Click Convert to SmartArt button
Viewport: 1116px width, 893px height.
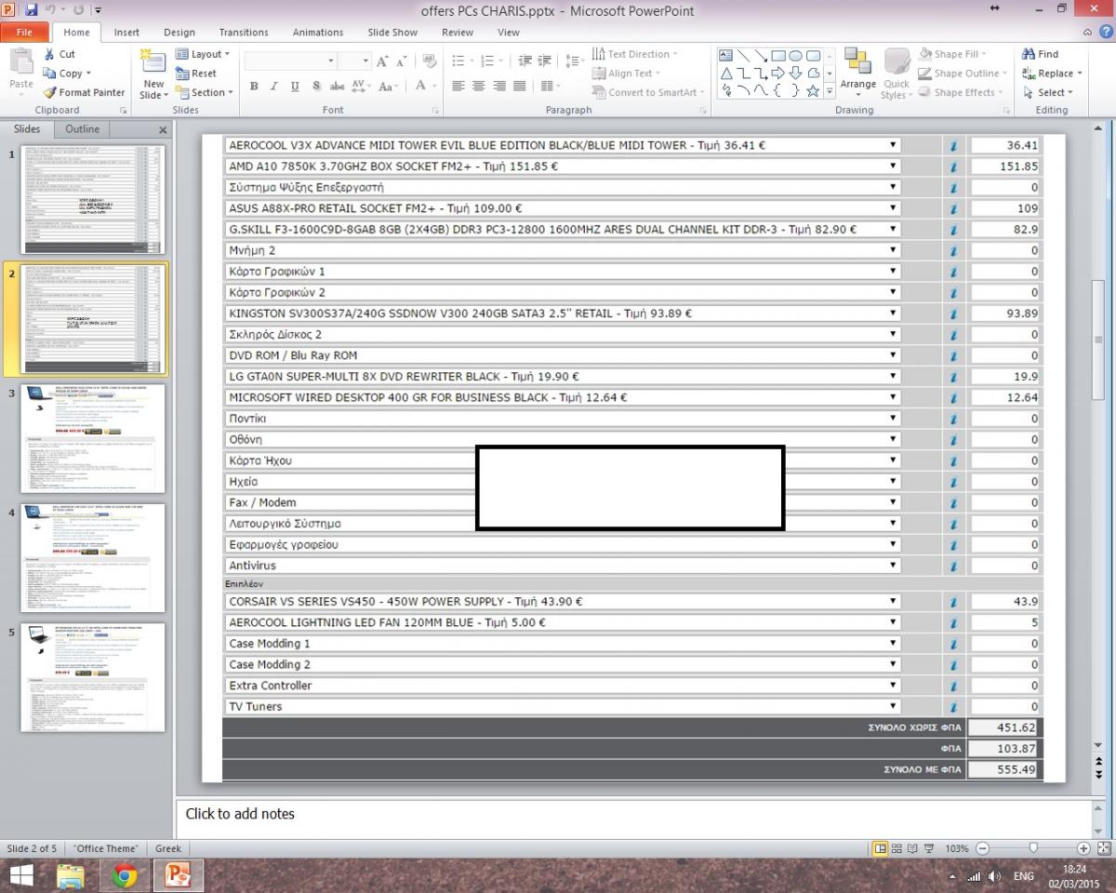point(647,92)
